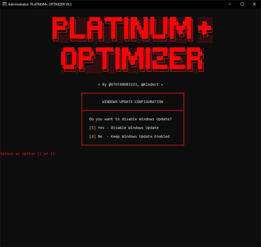Click the OPTIMIZER ASCII banner
The height and width of the screenshot is (247, 261).
132,60
